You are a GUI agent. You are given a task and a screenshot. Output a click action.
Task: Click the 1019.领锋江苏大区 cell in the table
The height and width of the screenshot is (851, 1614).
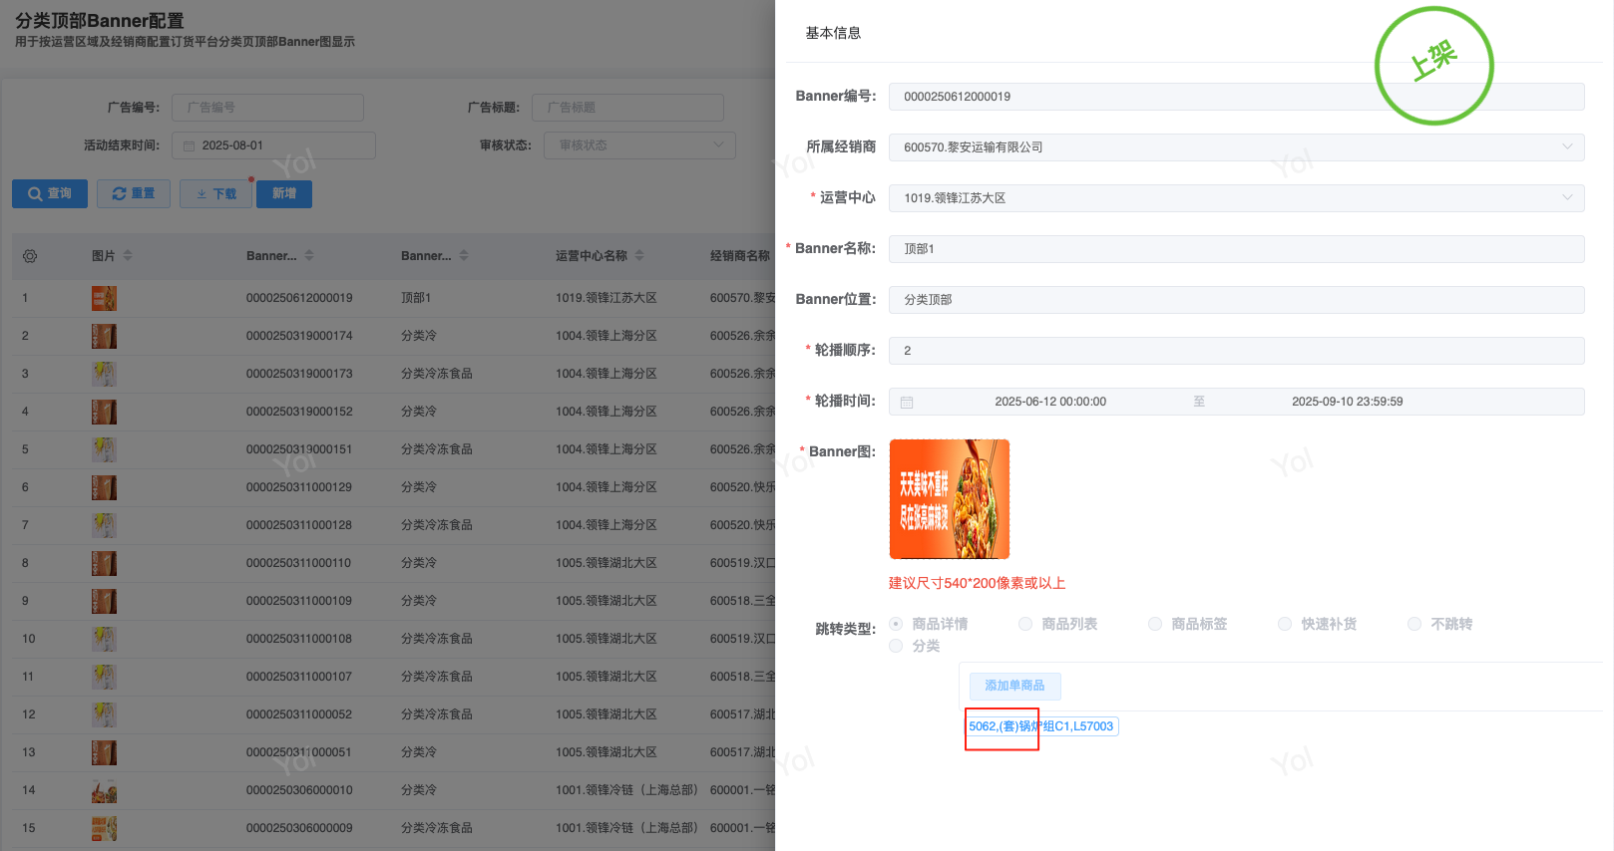point(606,298)
